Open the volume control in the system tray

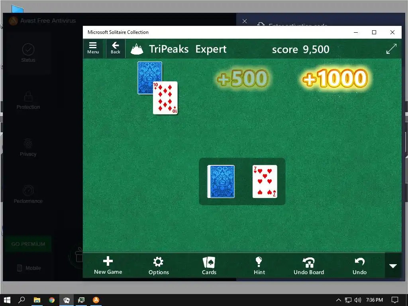click(358, 300)
